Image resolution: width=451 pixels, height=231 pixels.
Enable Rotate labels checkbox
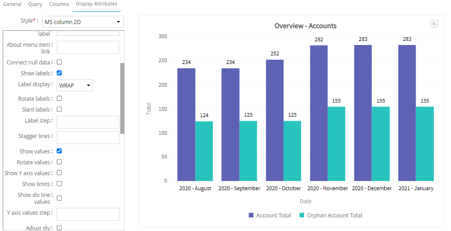59,98
